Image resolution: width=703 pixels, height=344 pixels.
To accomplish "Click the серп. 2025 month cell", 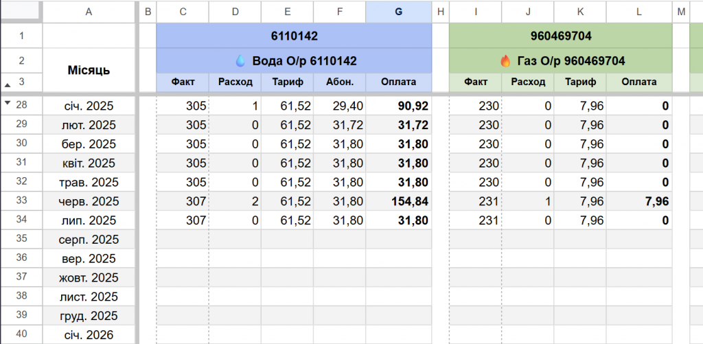I will coord(89,240).
